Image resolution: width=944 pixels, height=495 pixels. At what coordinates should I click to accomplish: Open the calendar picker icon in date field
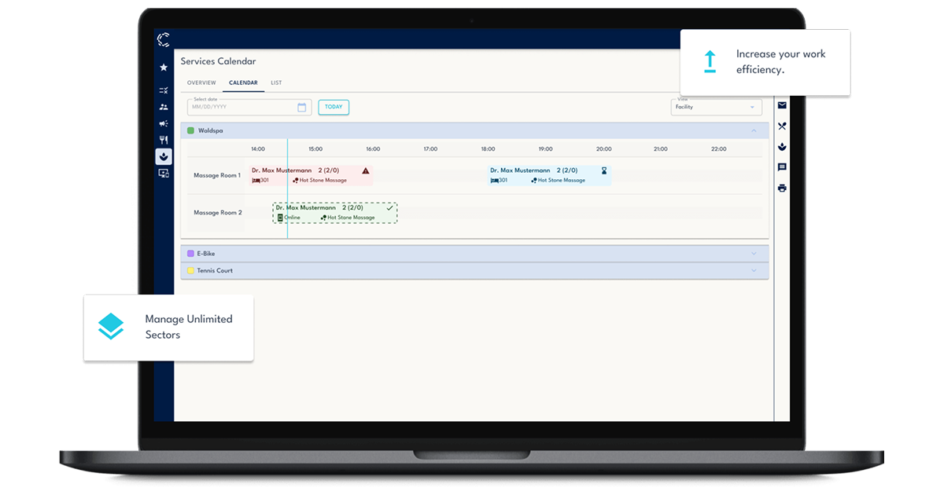301,108
